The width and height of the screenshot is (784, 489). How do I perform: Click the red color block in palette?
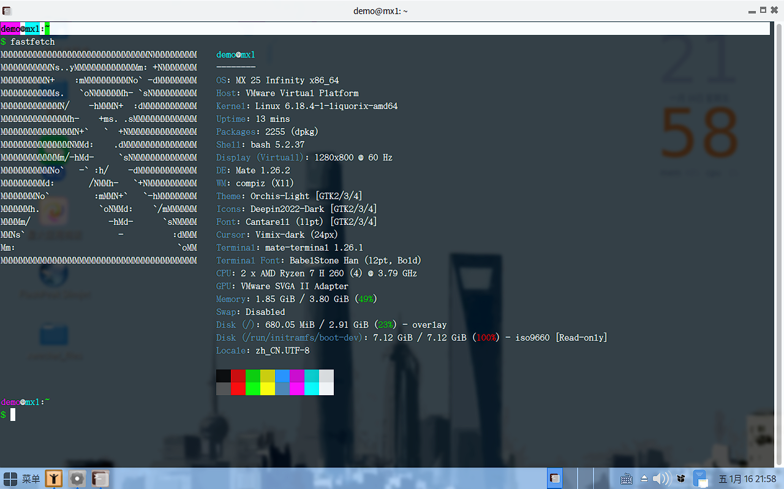(238, 376)
